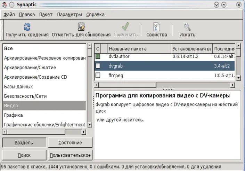245x171 pixels.
Task: Click package list scroll right arrow
Action: (232, 85)
